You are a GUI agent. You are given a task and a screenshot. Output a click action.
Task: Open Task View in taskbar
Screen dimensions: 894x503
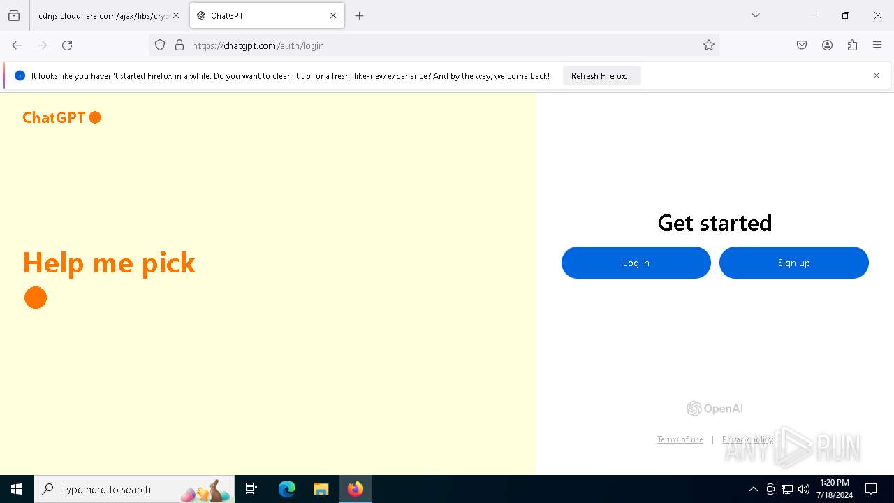click(x=251, y=489)
